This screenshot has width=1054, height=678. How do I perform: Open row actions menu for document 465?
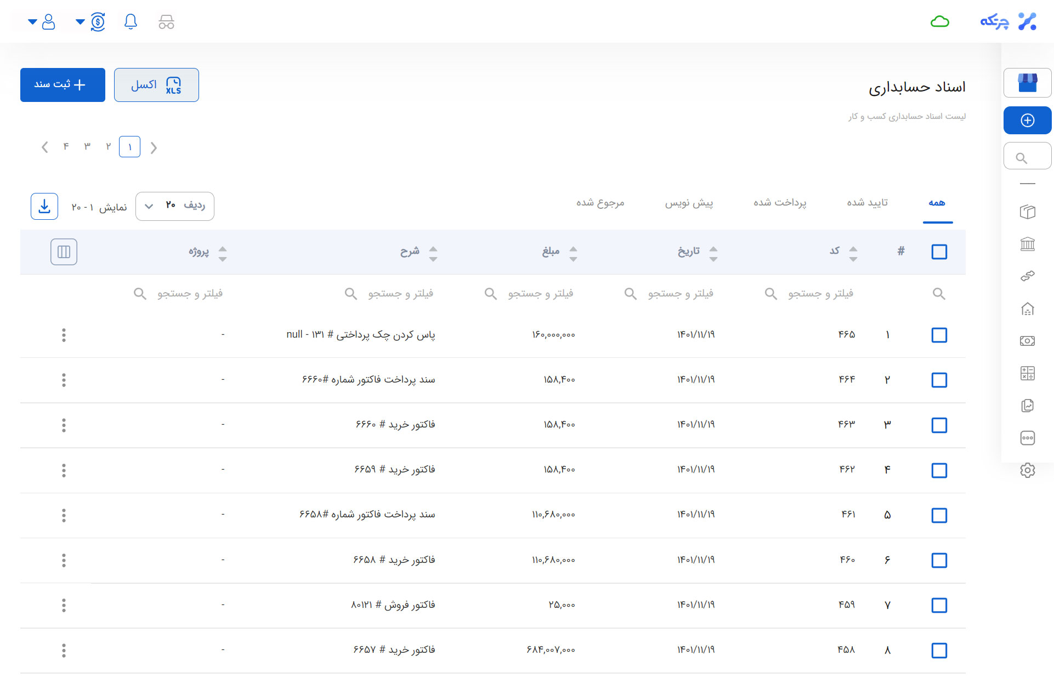[64, 335]
